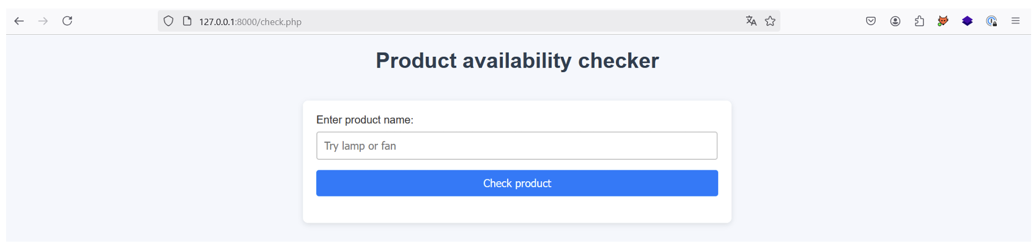Viewport: 1036px width, 249px height.
Task: Open the hamburger application menu
Action: (x=1015, y=21)
